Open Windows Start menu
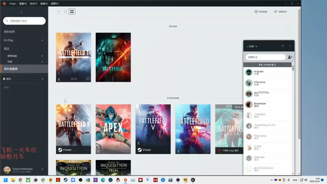The height and width of the screenshot is (184, 327). 5,180
